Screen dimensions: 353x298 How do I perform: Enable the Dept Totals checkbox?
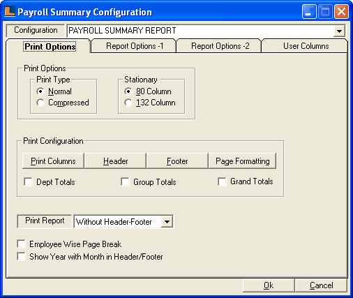point(28,181)
